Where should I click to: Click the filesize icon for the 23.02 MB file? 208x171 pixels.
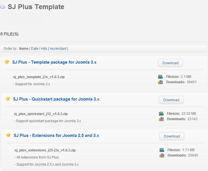pos(161,114)
